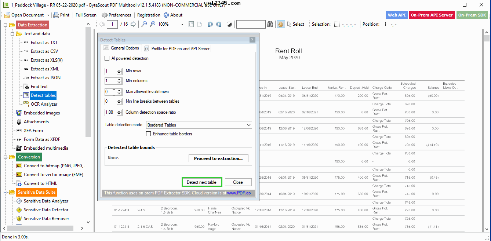The image size is (491, 241).
Task: Collapse the Data Extraction tree node
Action: tap(6, 25)
